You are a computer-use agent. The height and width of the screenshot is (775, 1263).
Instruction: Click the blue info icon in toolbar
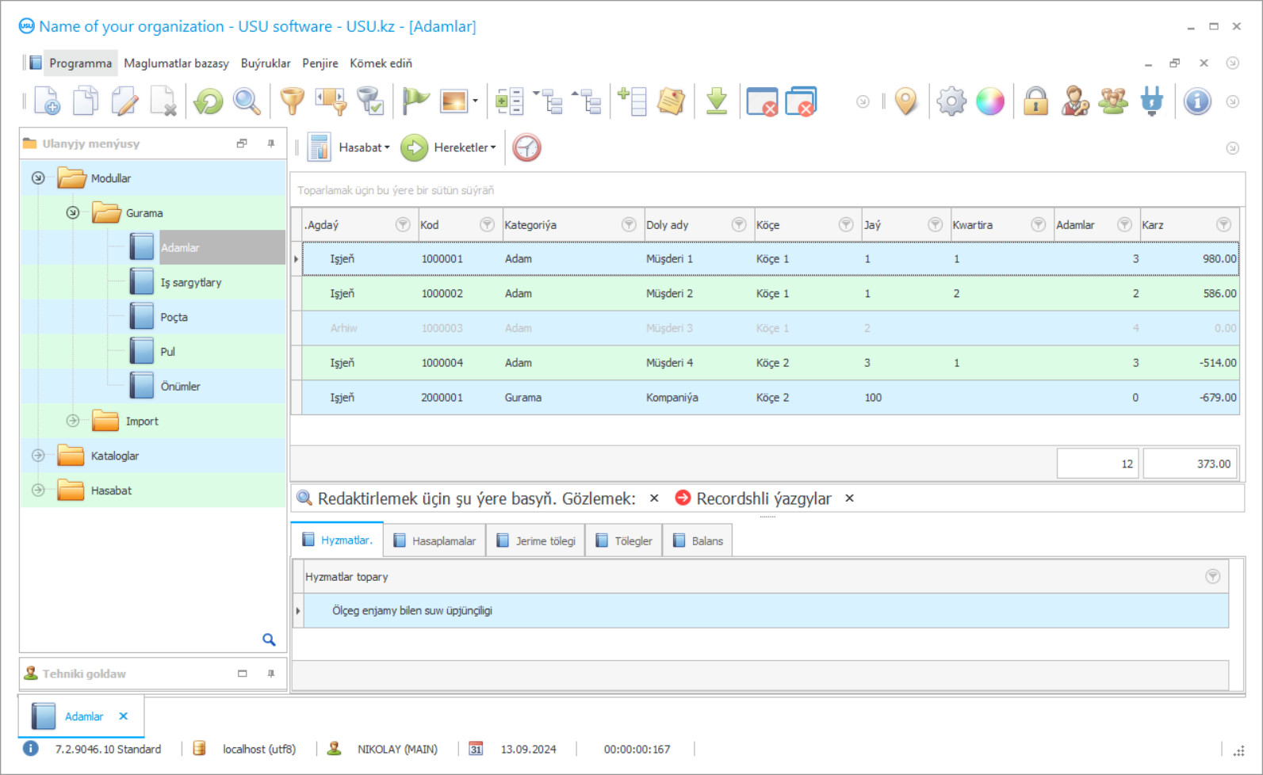coord(1196,101)
